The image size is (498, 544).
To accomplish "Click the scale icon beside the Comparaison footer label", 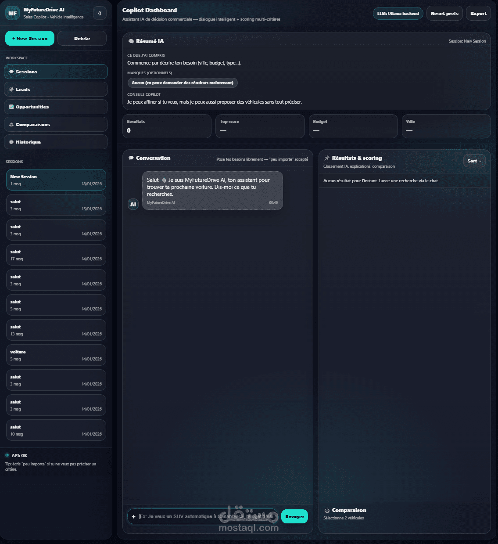I will pos(326,510).
